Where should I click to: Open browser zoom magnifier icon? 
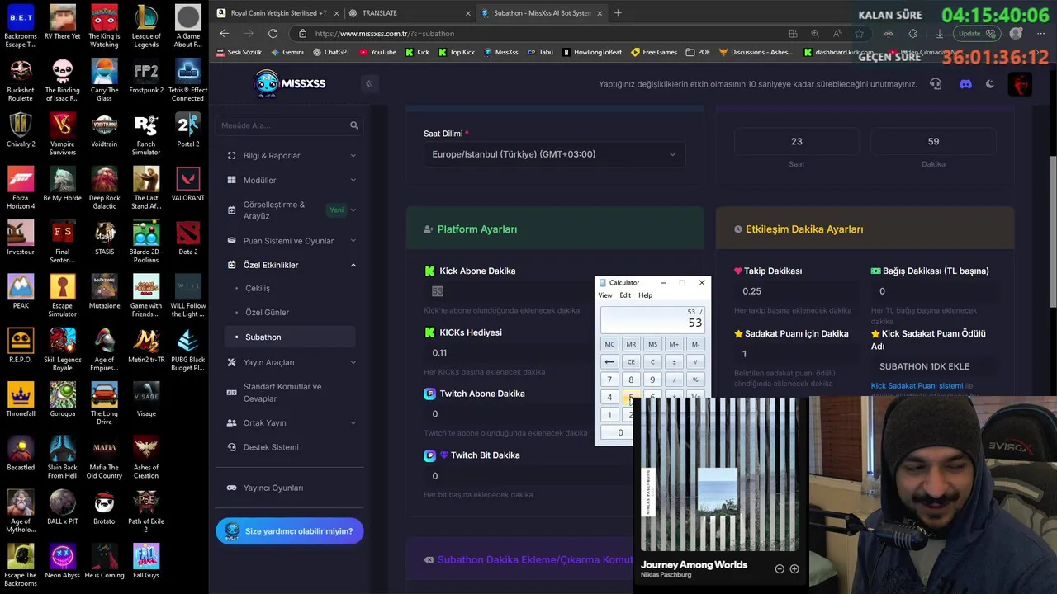click(x=815, y=34)
